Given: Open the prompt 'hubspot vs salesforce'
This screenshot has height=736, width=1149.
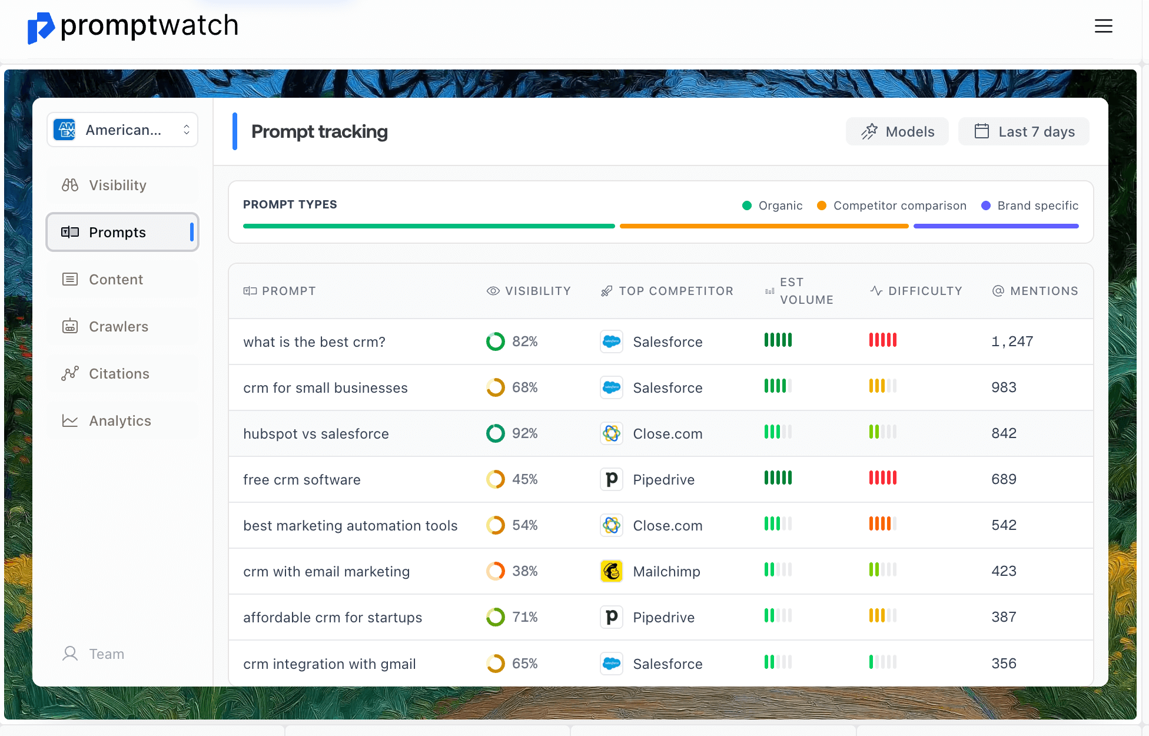Looking at the screenshot, I should 316,433.
